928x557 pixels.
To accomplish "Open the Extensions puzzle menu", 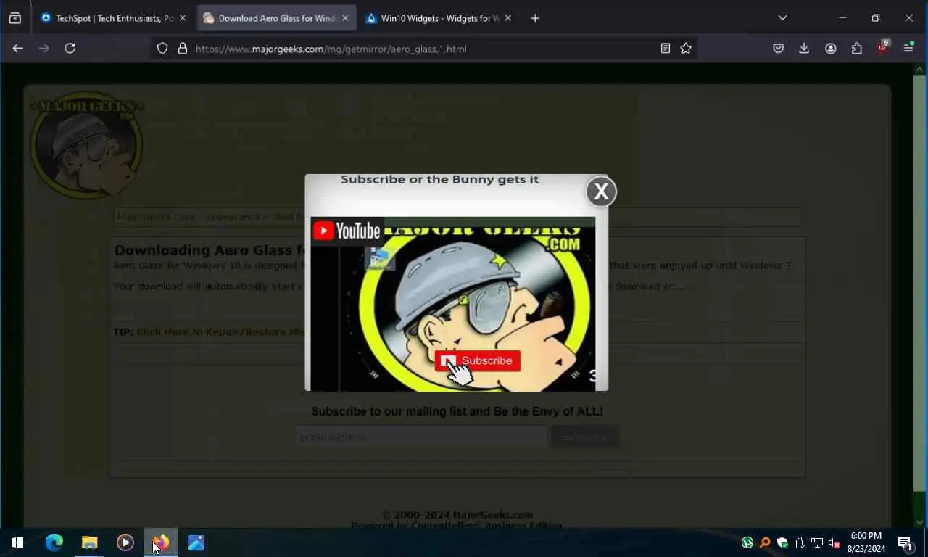I will pyautogui.click(x=857, y=49).
